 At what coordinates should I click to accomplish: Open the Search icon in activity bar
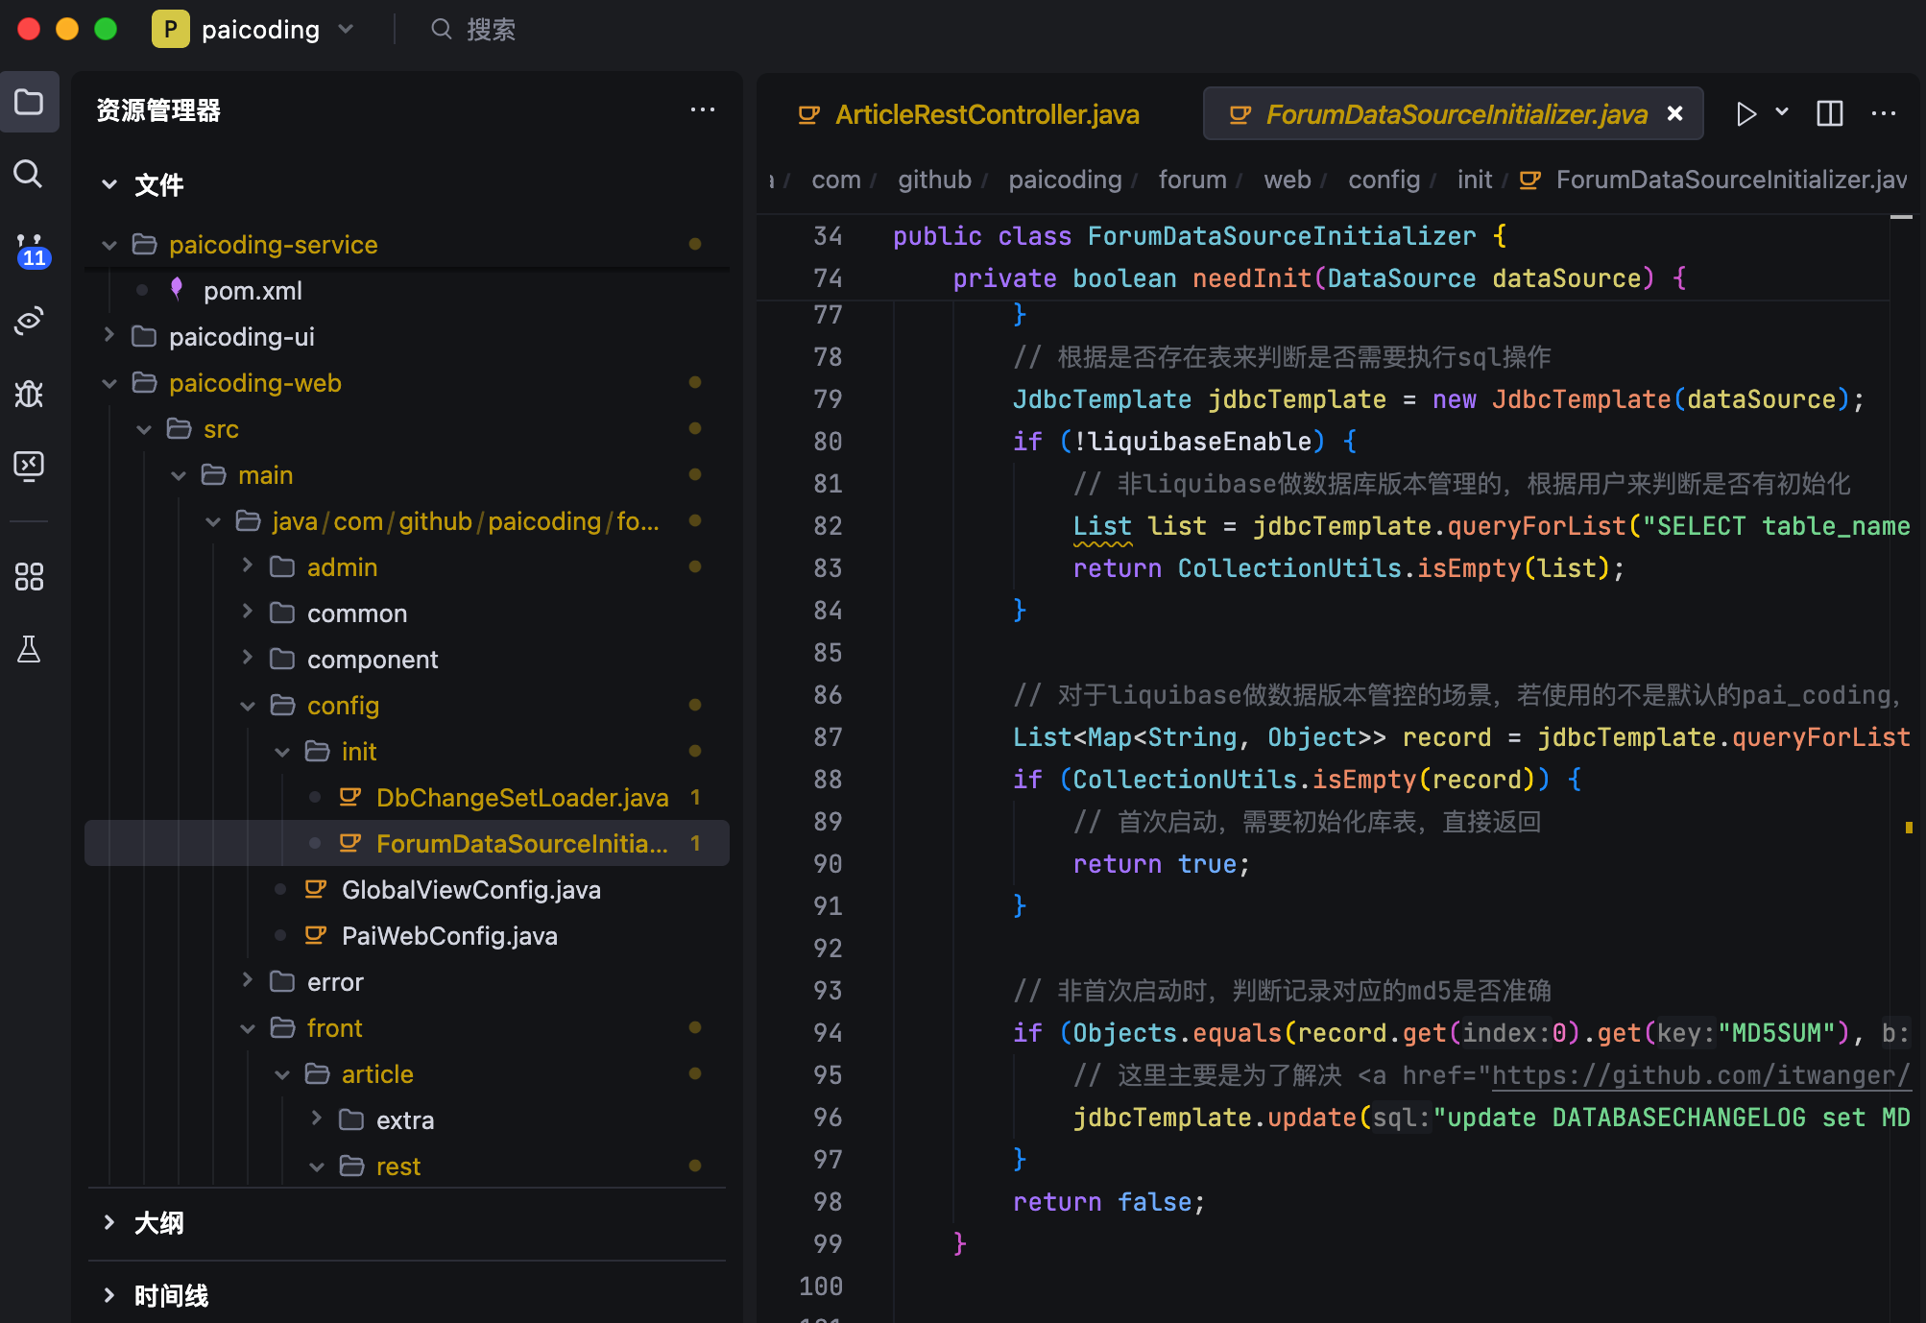[x=28, y=174]
